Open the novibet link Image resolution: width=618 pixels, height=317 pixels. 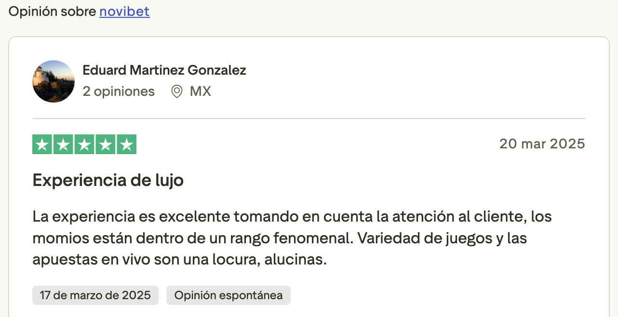pyautogui.click(x=124, y=12)
